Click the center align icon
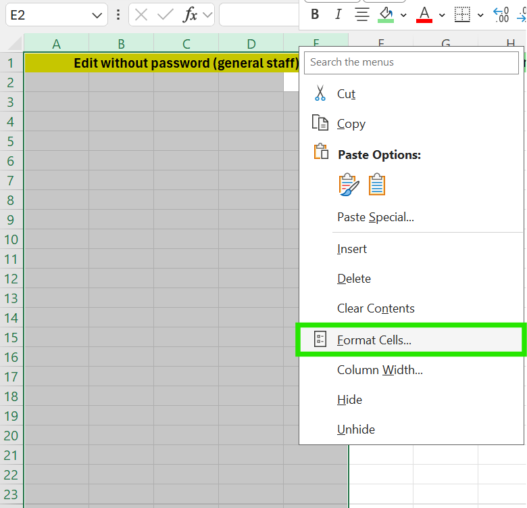 tap(362, 15)
